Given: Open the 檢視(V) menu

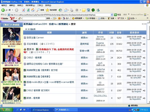Looking at the screenshot, I should click(20, 5).
